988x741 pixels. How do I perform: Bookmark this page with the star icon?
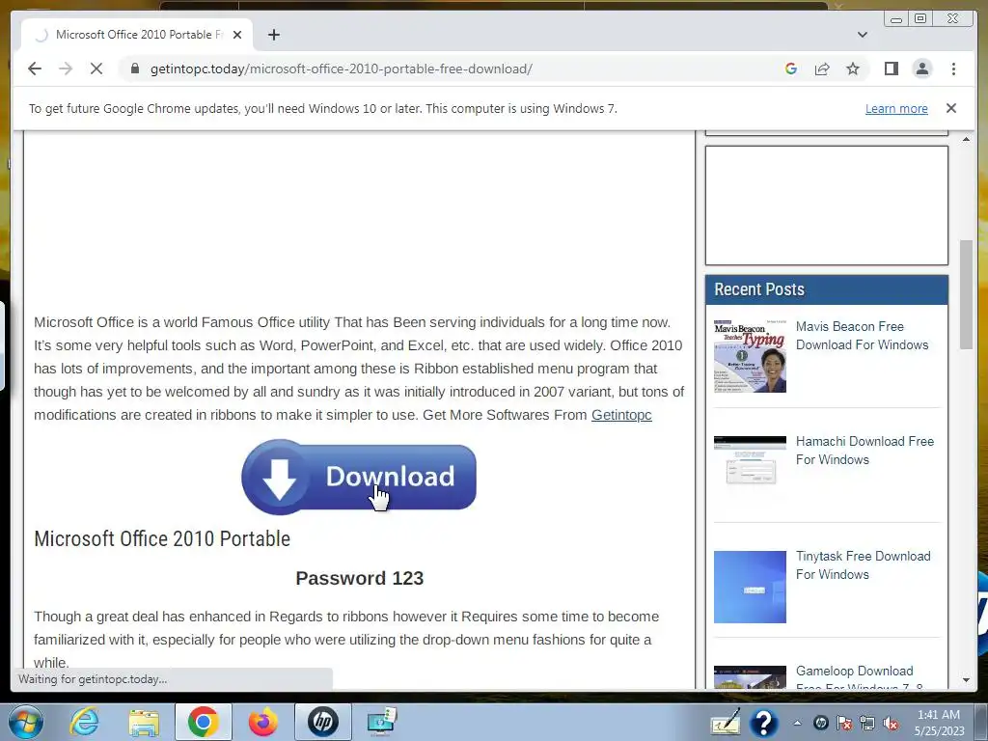point(853,69)
